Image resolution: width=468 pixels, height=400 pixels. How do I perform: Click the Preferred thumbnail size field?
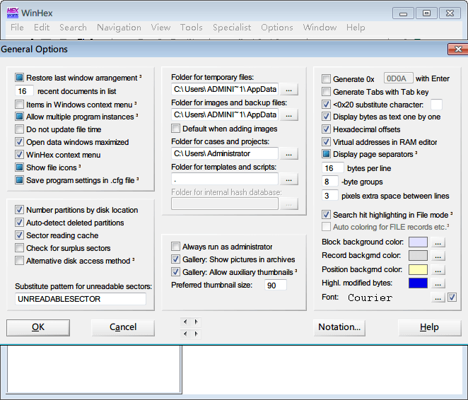tap(275, 285)
